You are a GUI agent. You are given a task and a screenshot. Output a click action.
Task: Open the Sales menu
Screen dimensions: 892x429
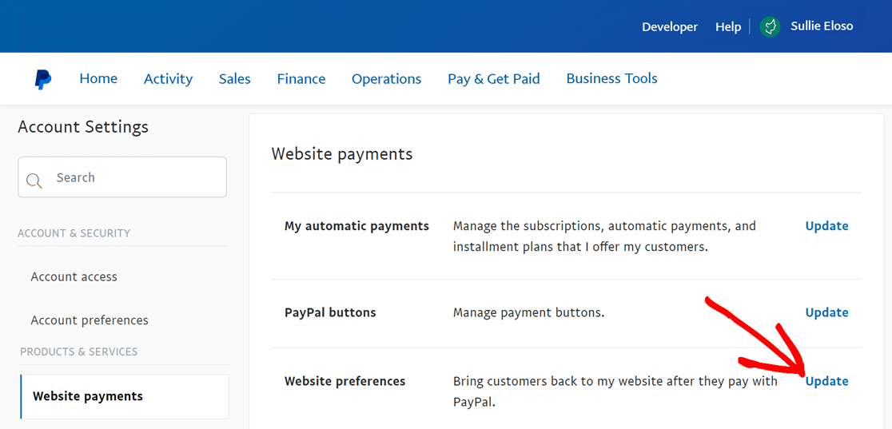click(234, 79)
